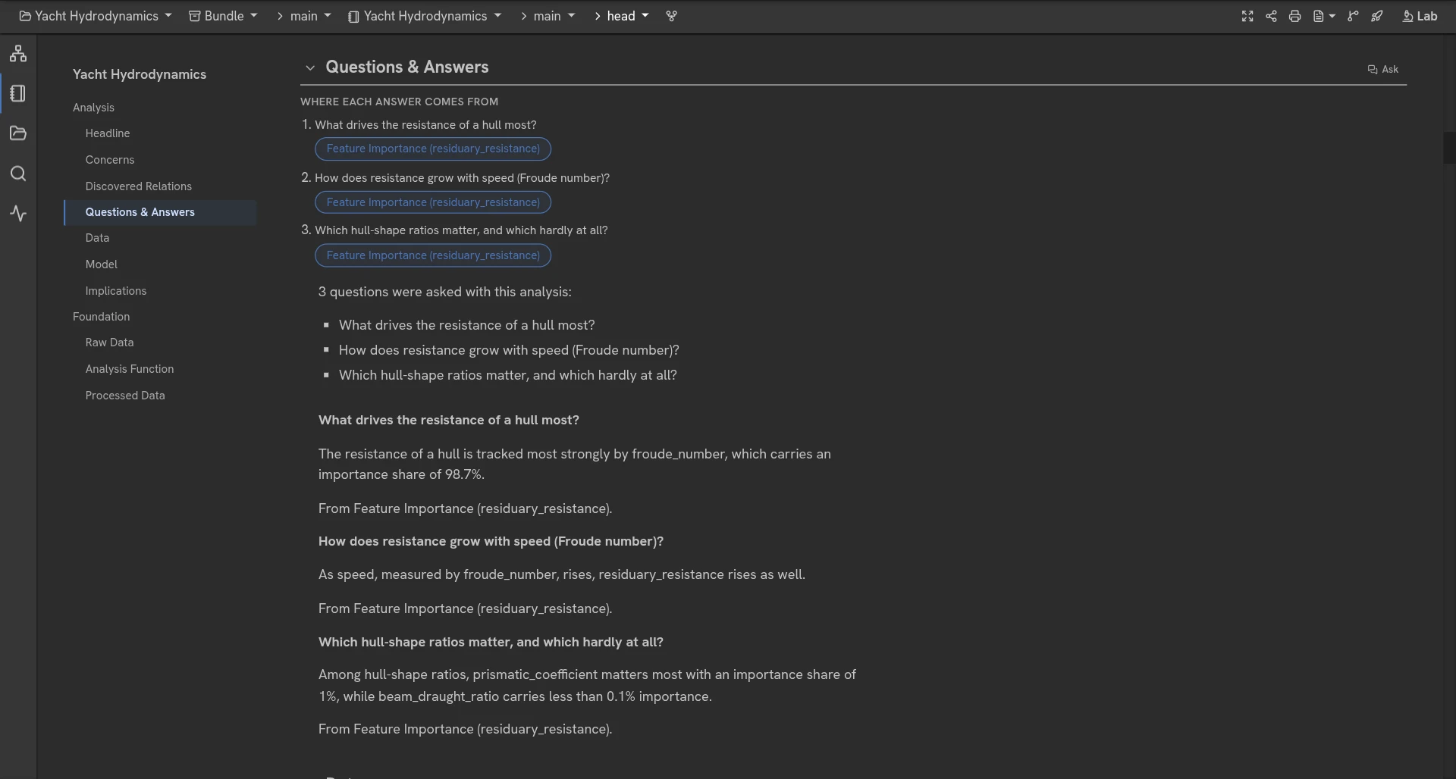Click the share icon in top toolbar
Viewport: 1456px width, 779px height.
[x=1271, y=16]
